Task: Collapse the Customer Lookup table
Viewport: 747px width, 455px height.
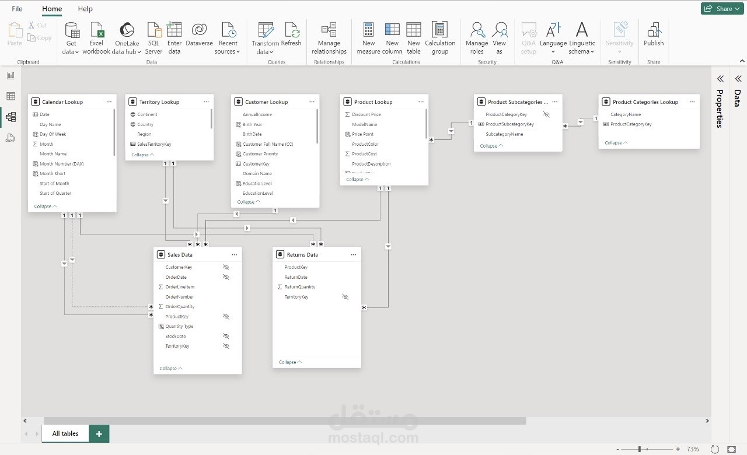Action: (x=249, y=202)
